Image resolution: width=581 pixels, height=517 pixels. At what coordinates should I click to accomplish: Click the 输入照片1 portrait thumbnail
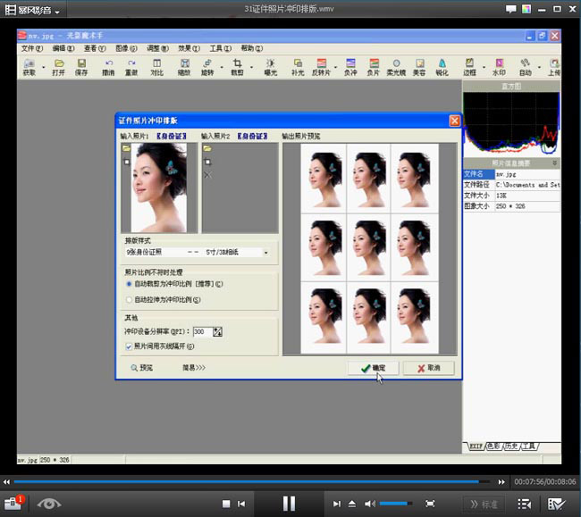click(158, 188)
